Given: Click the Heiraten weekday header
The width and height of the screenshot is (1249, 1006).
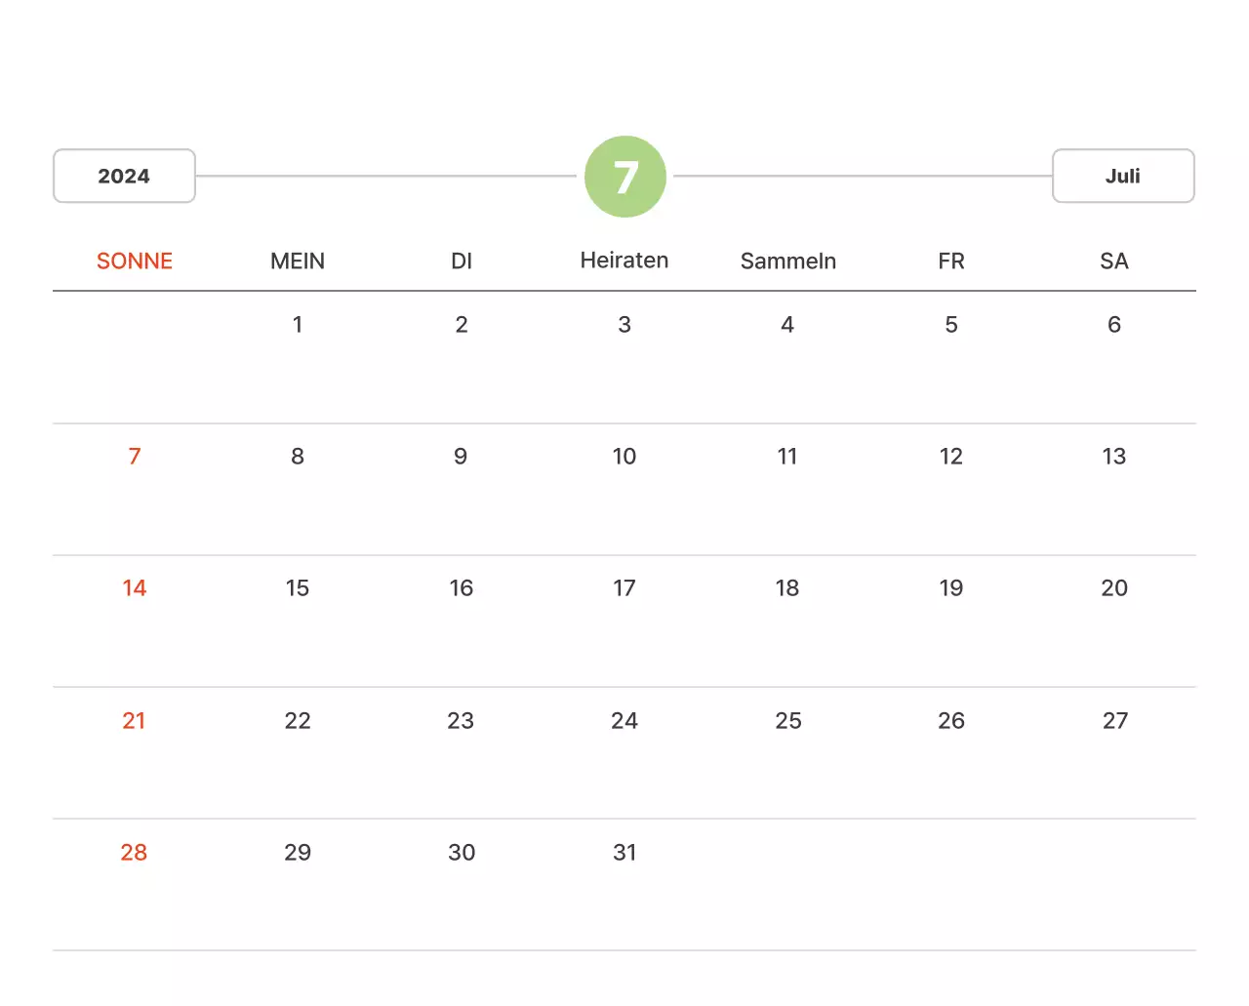Looking at the screenshot, I should coord(624,261).
